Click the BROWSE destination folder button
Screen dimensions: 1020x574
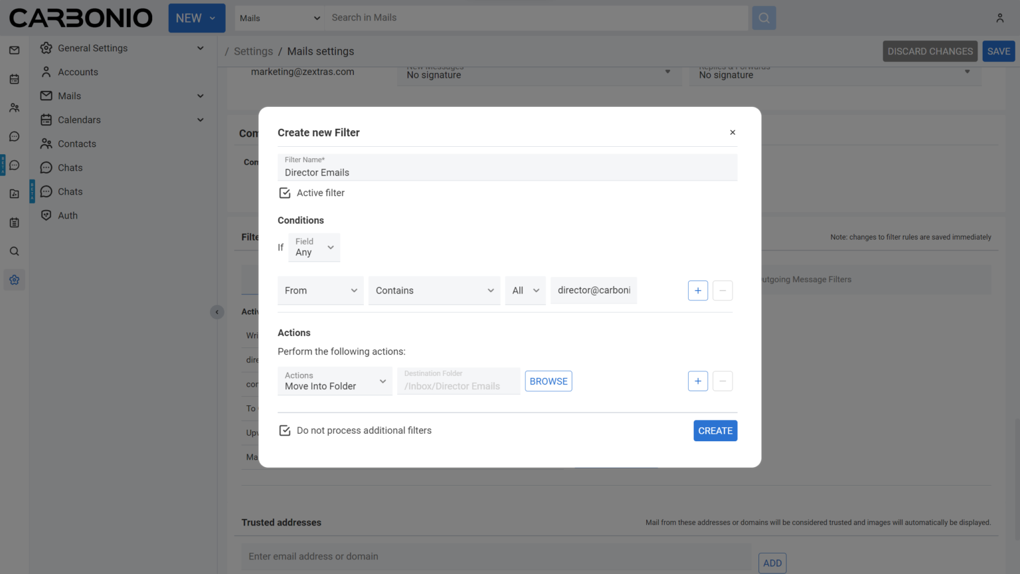tap(548, 381)
